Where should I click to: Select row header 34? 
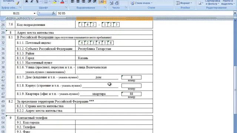[3, 49]
